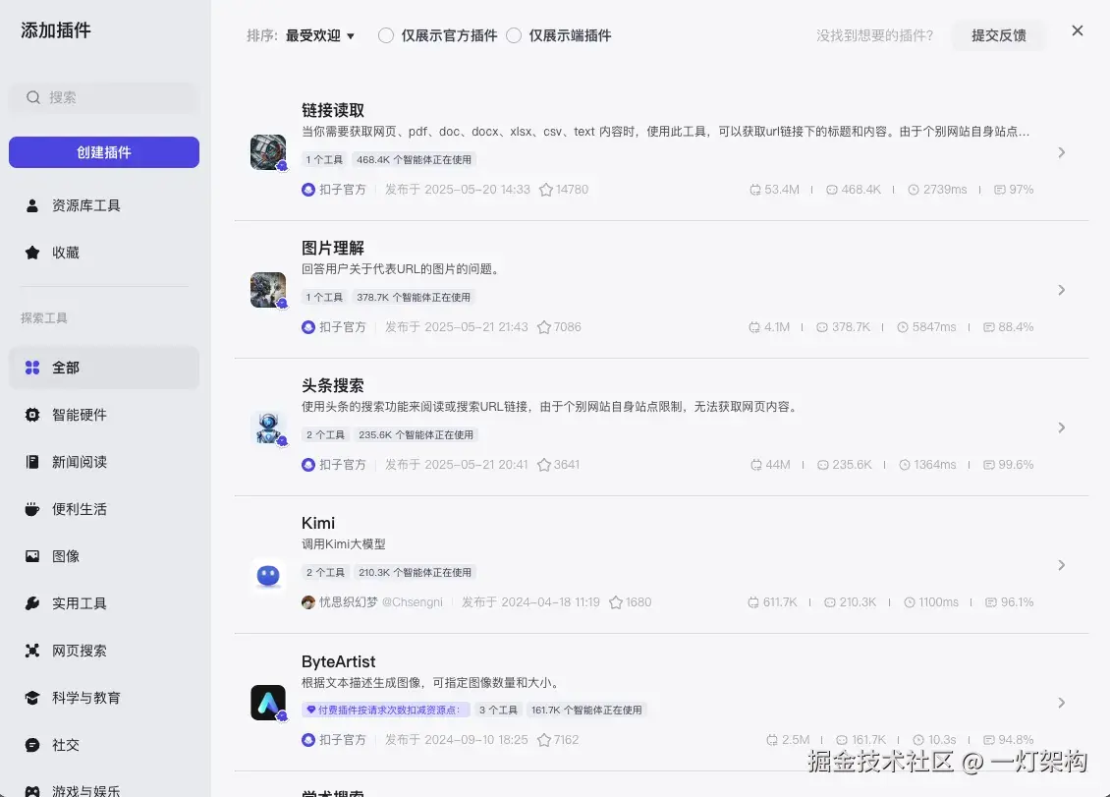This screenshot has width=1110, height=797.
Task: Open the 资源库工具 label
Action: [x=86, y=205]
